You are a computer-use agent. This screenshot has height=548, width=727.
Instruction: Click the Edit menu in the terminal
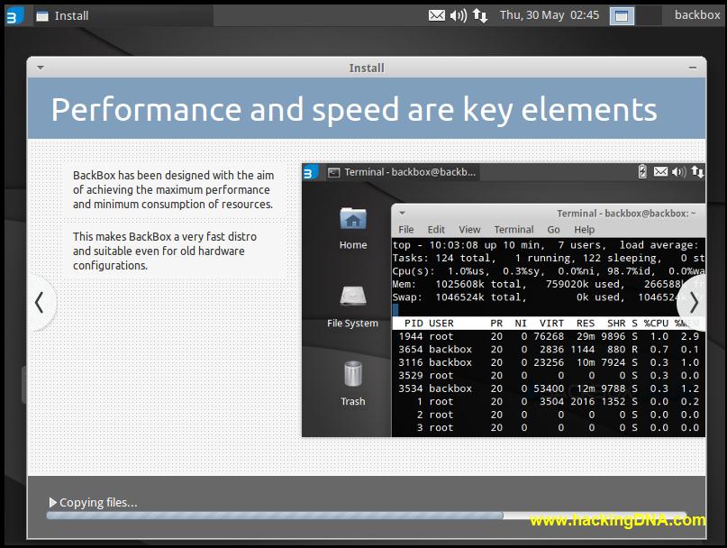436,230
